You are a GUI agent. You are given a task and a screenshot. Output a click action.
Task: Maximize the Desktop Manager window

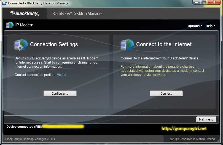coord(204,2)
